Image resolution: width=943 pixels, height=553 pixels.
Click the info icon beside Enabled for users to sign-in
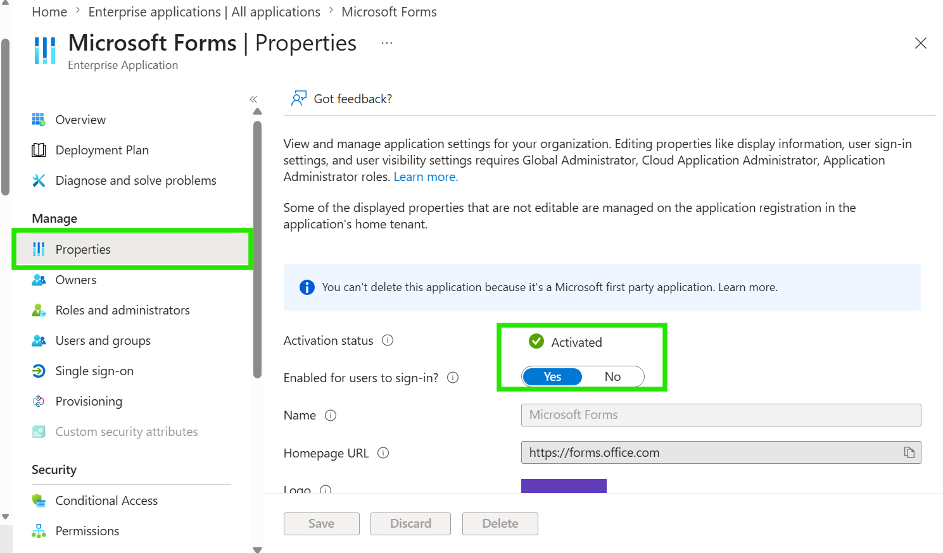tap(453, 378)
